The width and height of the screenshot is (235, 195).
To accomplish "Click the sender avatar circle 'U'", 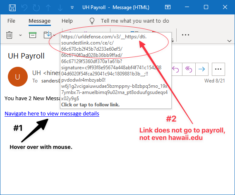I will tap(18, 77).
